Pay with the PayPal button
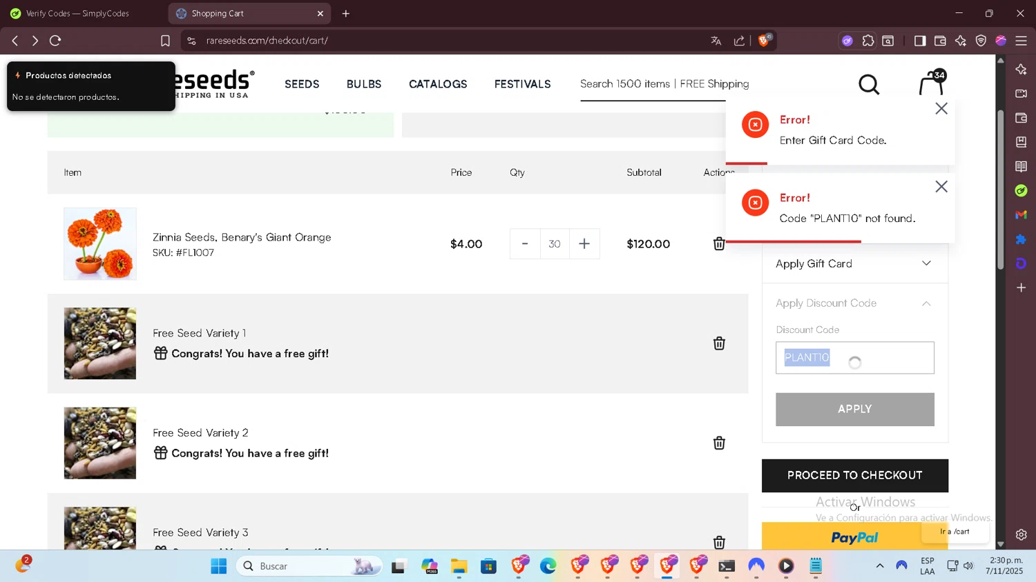 click(854, 536)
